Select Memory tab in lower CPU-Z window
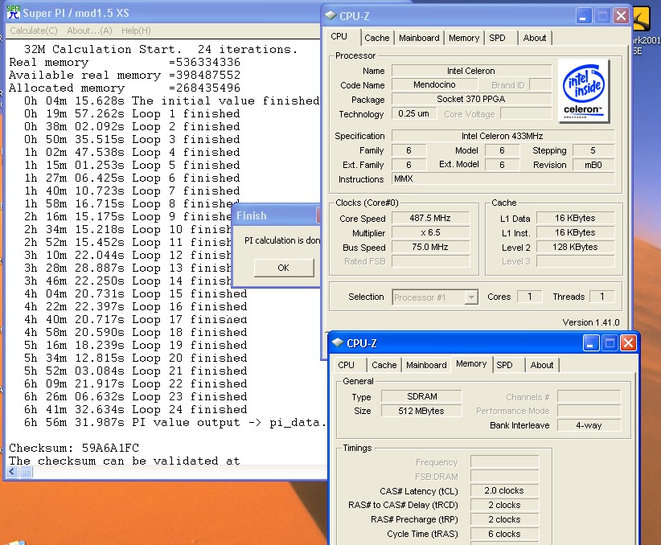Viewport: 661px width, 545px height. click(x=471, y=364)
